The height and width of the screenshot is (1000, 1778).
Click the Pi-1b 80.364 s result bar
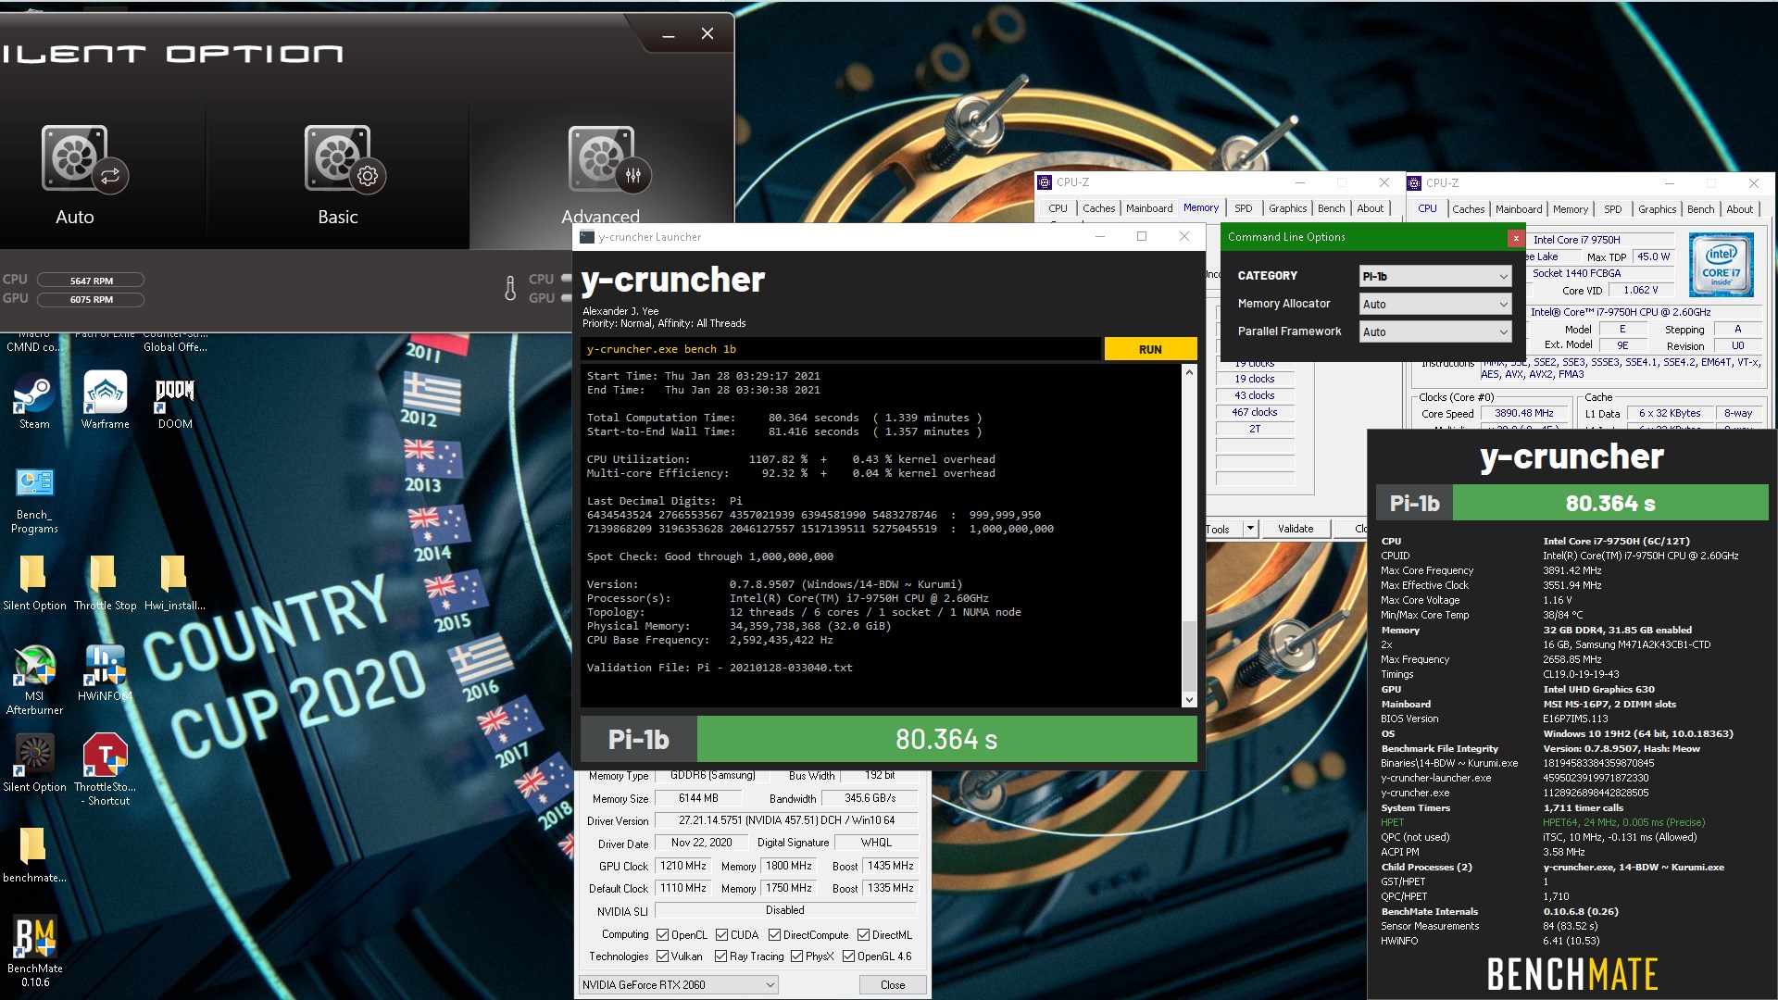click(889, 740)
